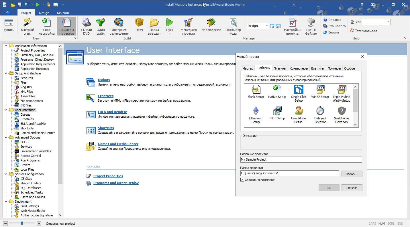This screenshot has height=227, width=410.
Task: Open the Примеры tab in dialog
Action: [x=334, y=68]
